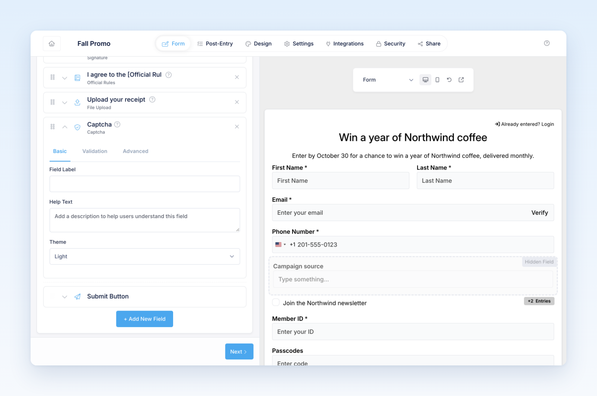Image resolution: width=597 pixels, height=396 pixels.
Task: Open the Integrations tab
Action: point(345,44)
